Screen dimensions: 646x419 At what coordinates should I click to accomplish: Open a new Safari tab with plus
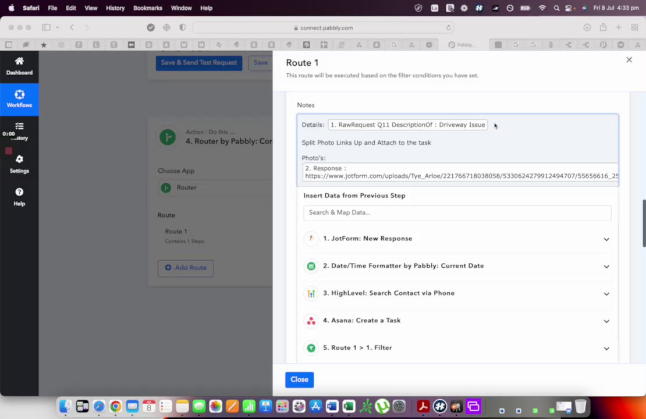[619, 27]
